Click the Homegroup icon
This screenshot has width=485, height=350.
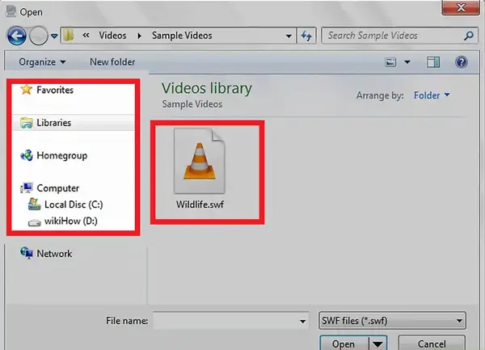coord(27,155)
